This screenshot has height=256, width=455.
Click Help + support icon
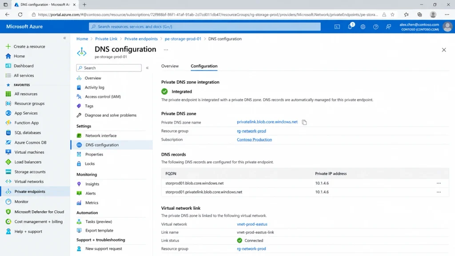point(8,231)
